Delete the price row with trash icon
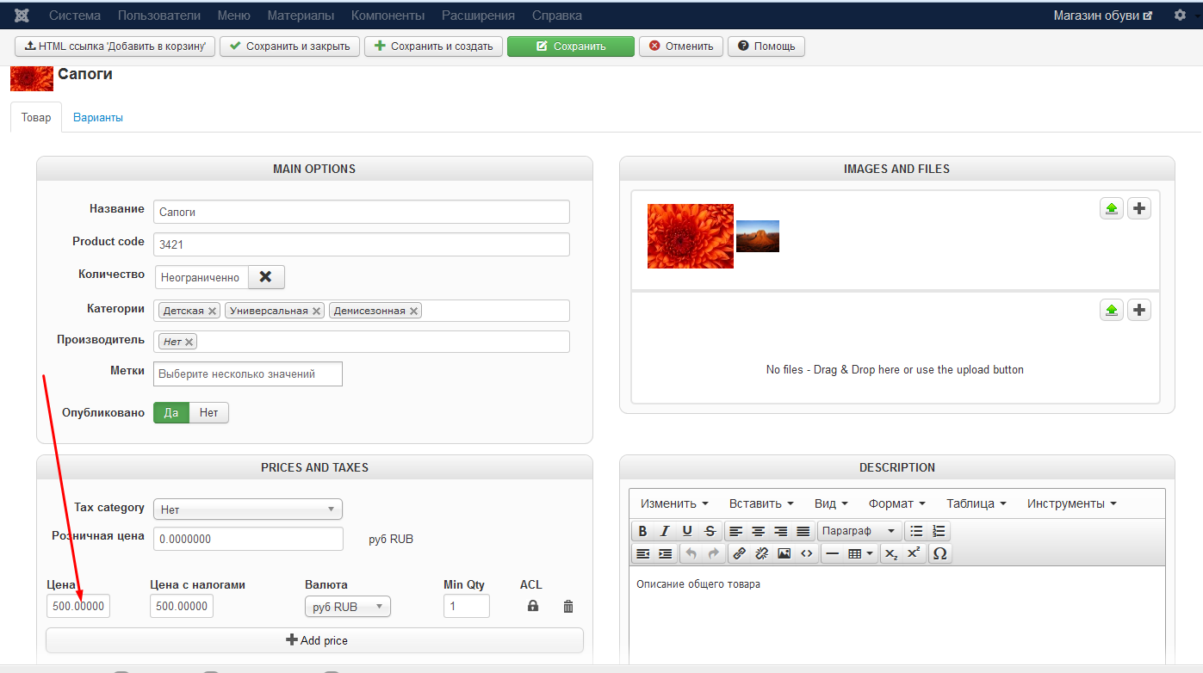 point(568,606)
